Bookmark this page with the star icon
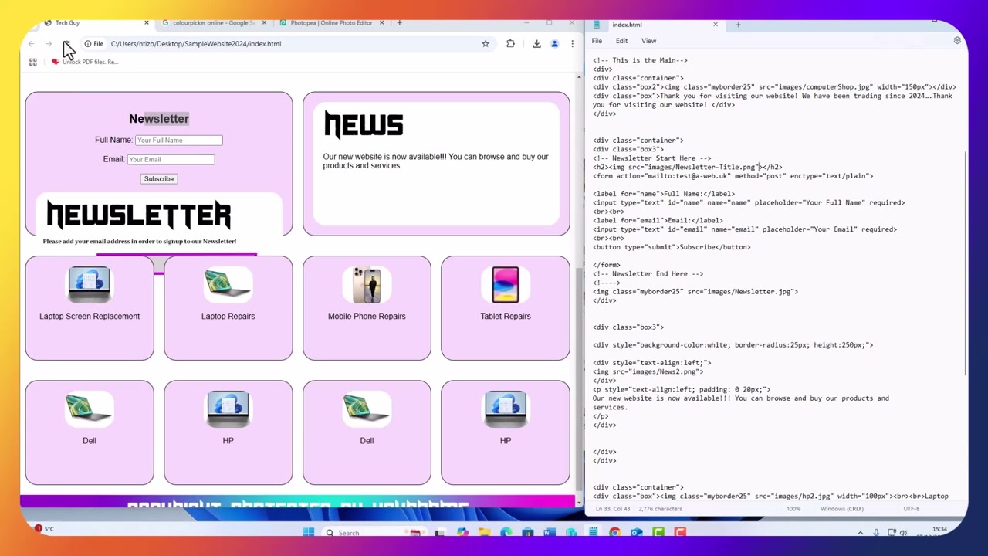988x556 pixels. click(486, 44)
